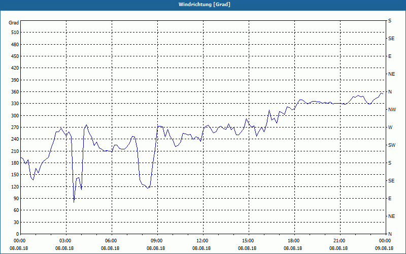This screenshot has width=406, height=254.
Task: Click the y-axis value "420"
Action: click(15, 68)
